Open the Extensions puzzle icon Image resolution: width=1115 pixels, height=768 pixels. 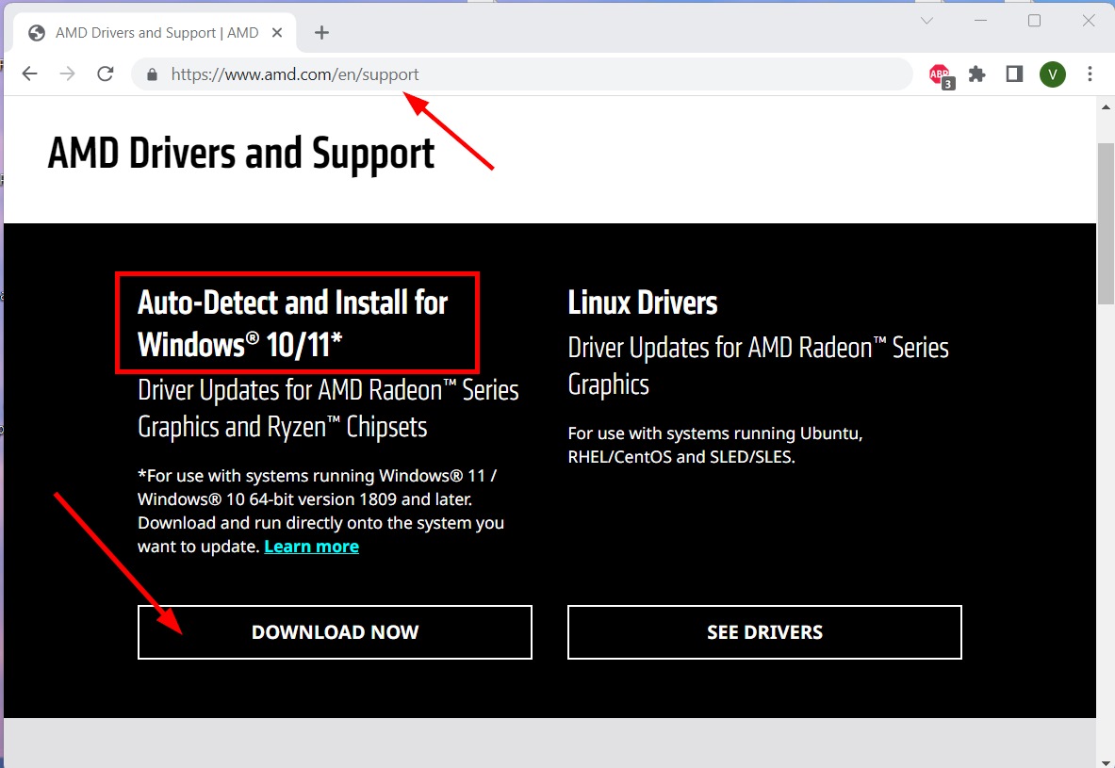[977, 74]
